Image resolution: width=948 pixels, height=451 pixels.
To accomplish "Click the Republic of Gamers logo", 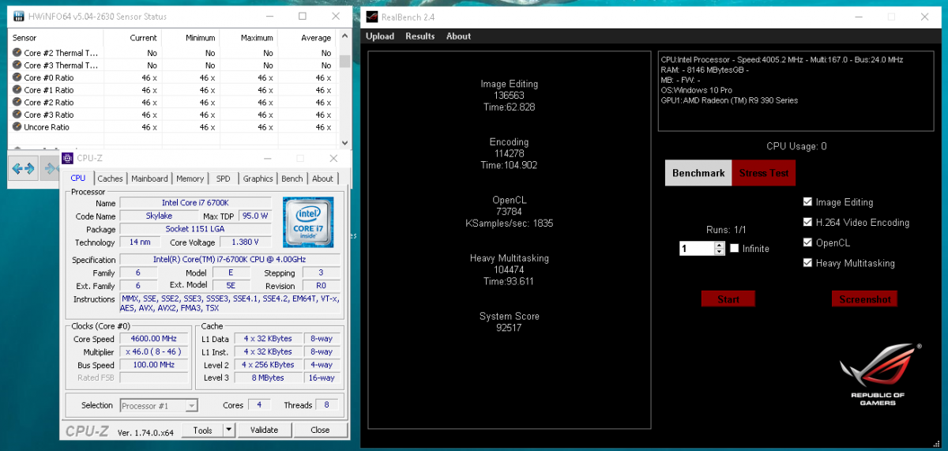I will coord(878,374).
